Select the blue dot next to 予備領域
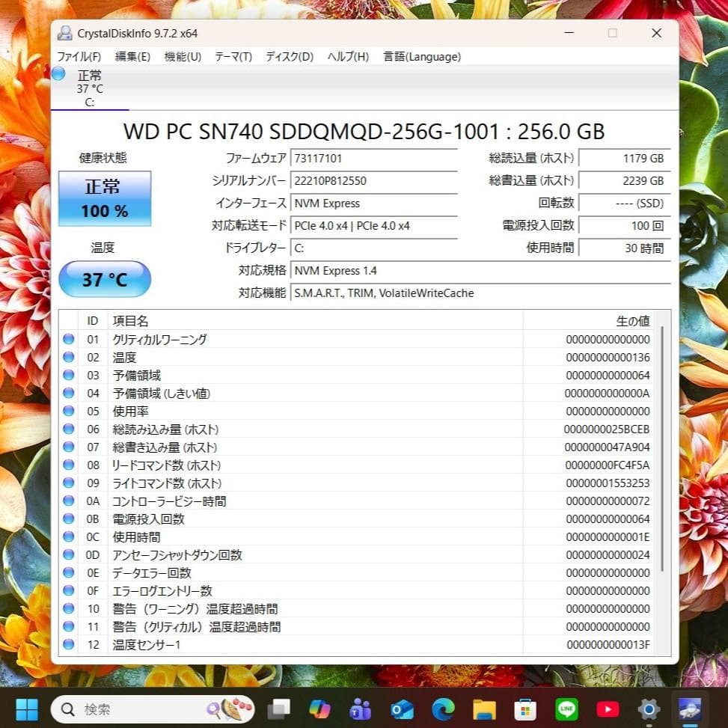The width and height of the screenshot is (728, 728). [69, 375]
